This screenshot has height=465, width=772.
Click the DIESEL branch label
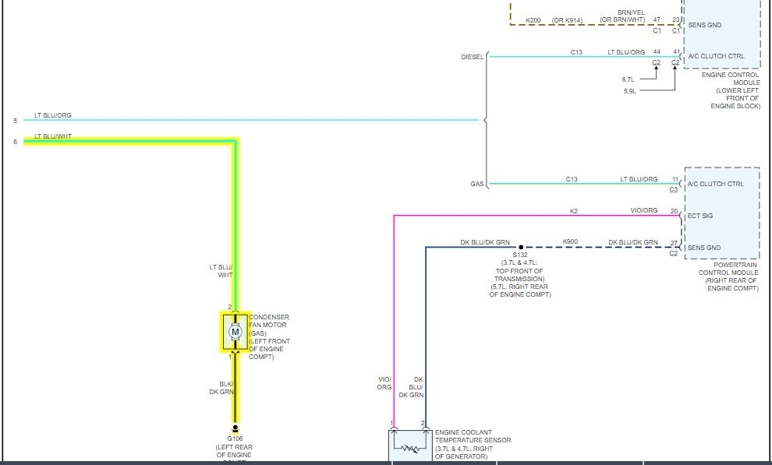(472, 57)
